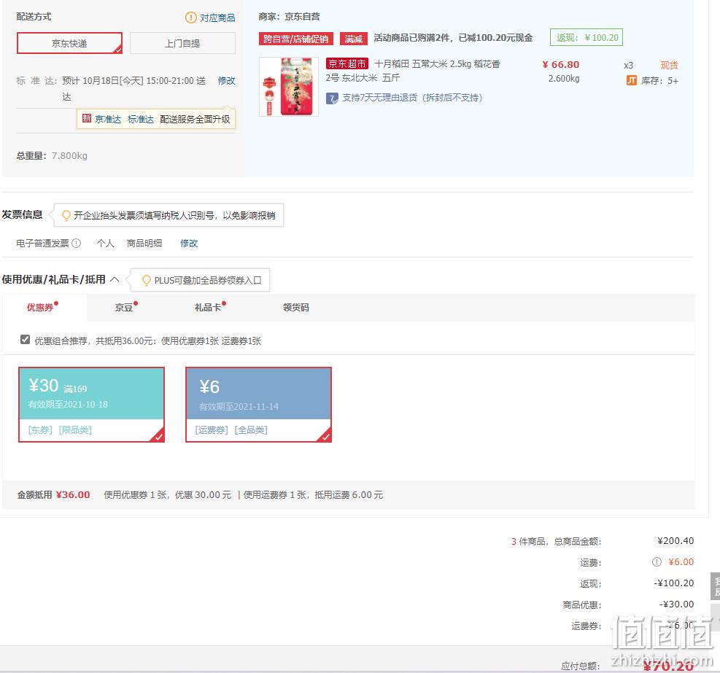This screenshot has width=720, height=673.
Task: Click the total goods amount ¥200.40
Action: tap(676, 540)
